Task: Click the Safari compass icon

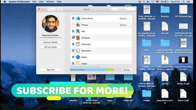Action: coord(78,57)
